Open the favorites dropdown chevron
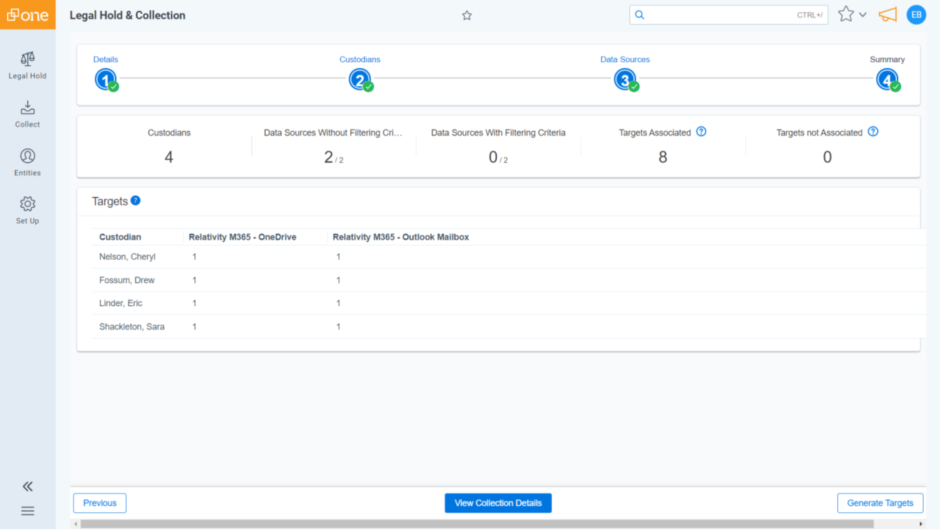Viewport: 940px width, 530px height. coord(863,15)
